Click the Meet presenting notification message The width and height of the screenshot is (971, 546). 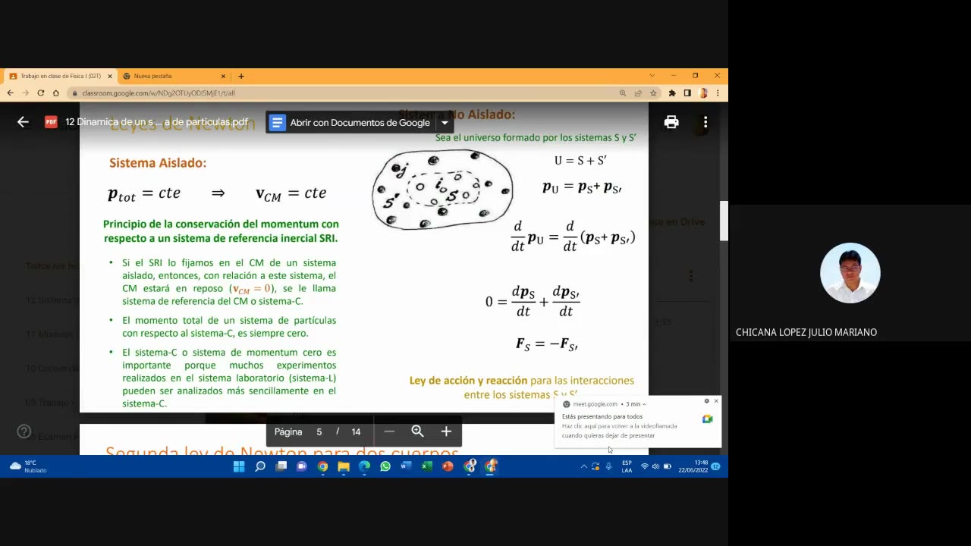click(620, 426)
